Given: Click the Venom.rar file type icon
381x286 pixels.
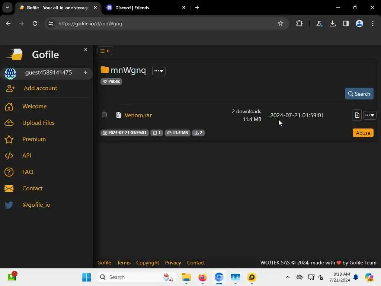Looking at the screenshot, I should pos(119,115).
